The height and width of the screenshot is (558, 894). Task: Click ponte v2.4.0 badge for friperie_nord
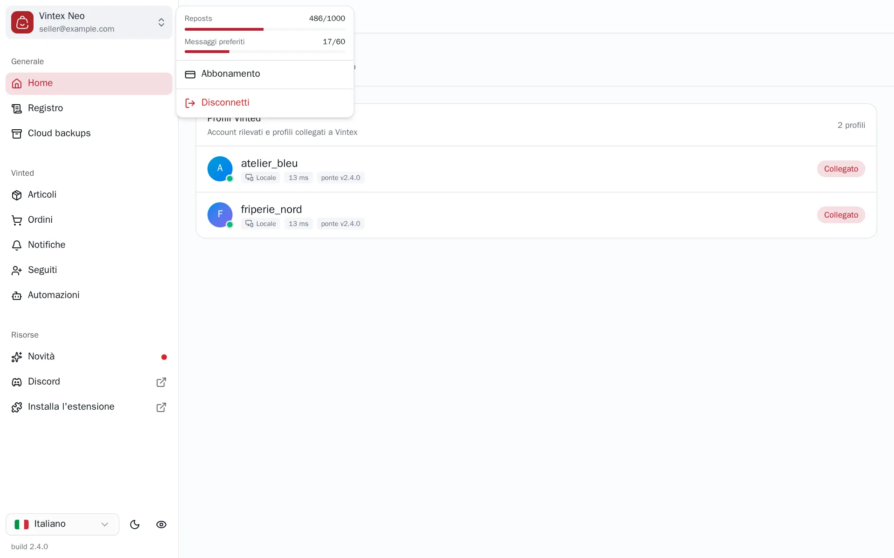pyautogui.click(x=340, y=224)
